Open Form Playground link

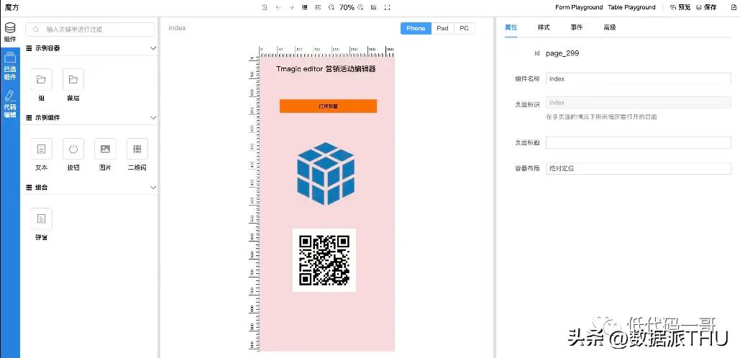(x=579, y=7)
